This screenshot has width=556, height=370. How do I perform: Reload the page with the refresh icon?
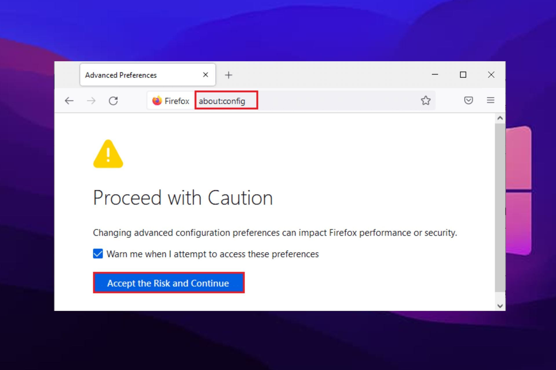113,101
